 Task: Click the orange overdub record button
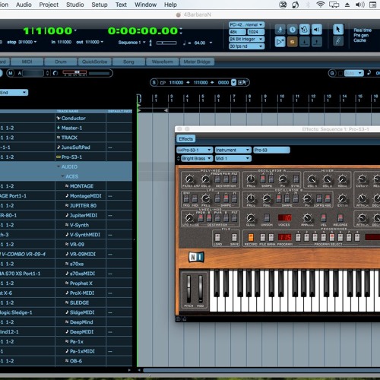(292, 42)
